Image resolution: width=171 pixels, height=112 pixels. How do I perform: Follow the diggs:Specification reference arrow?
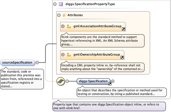(110, 84)
